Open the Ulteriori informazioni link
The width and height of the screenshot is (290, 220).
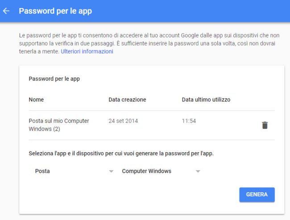click(x=87, y=51)
